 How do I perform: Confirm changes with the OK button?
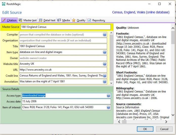click(145, 129)
